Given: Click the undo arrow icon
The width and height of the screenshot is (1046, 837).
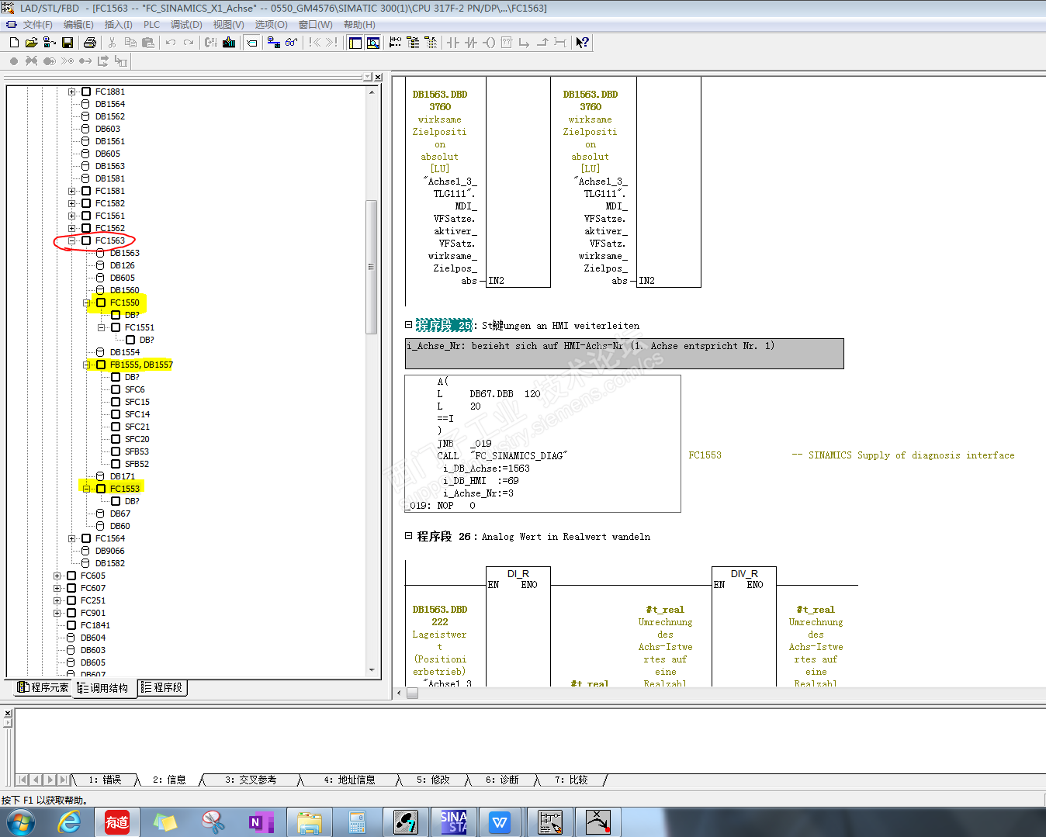Looking at the screenshot, I should [x=171, y=43].
